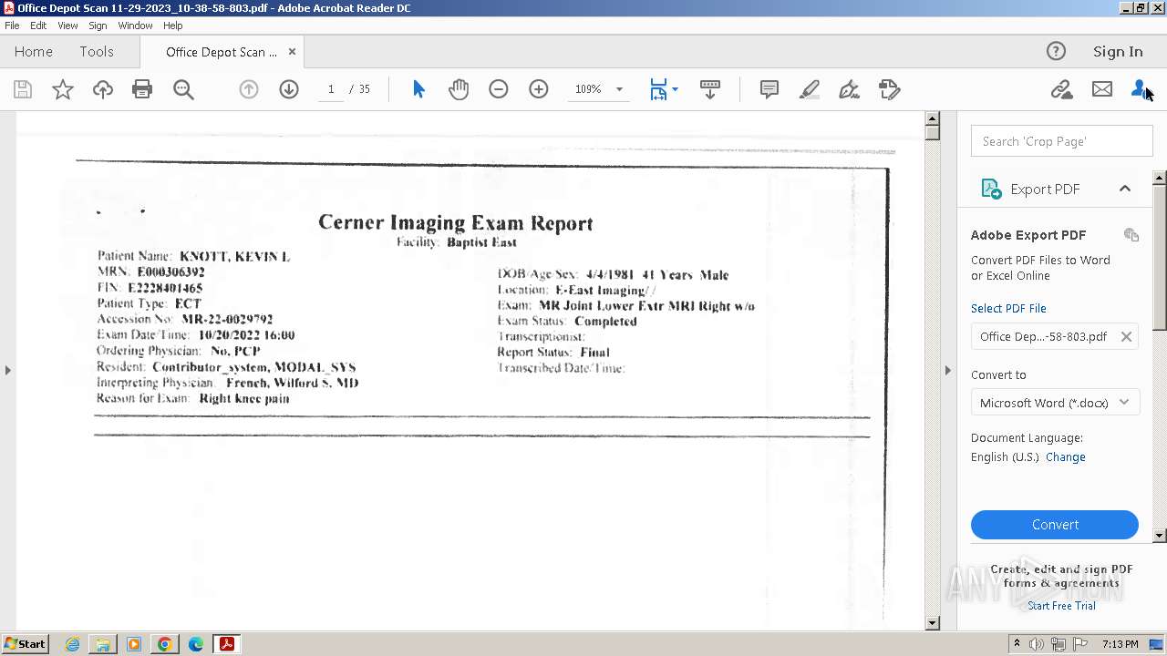Open the View menu
This screenshot has width=1167, height=656.
(67, 26)
